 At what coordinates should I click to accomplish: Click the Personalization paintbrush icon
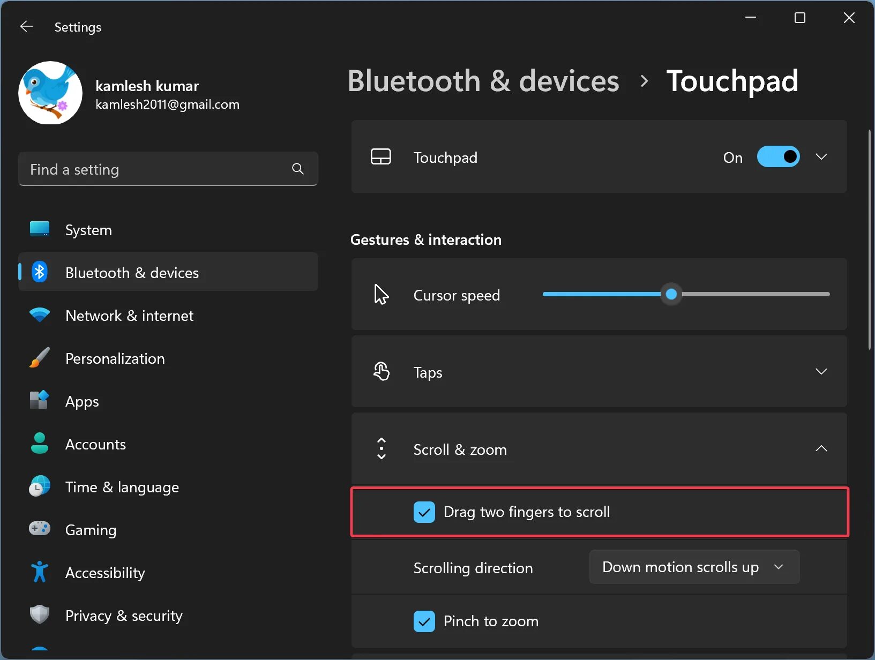tap(40, 358)
